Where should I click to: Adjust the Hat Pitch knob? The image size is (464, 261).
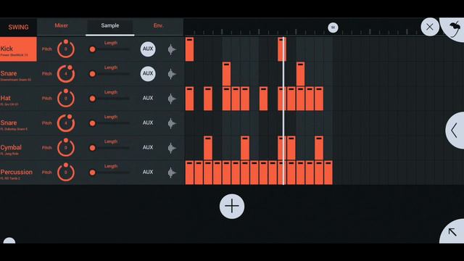[66, 98]
